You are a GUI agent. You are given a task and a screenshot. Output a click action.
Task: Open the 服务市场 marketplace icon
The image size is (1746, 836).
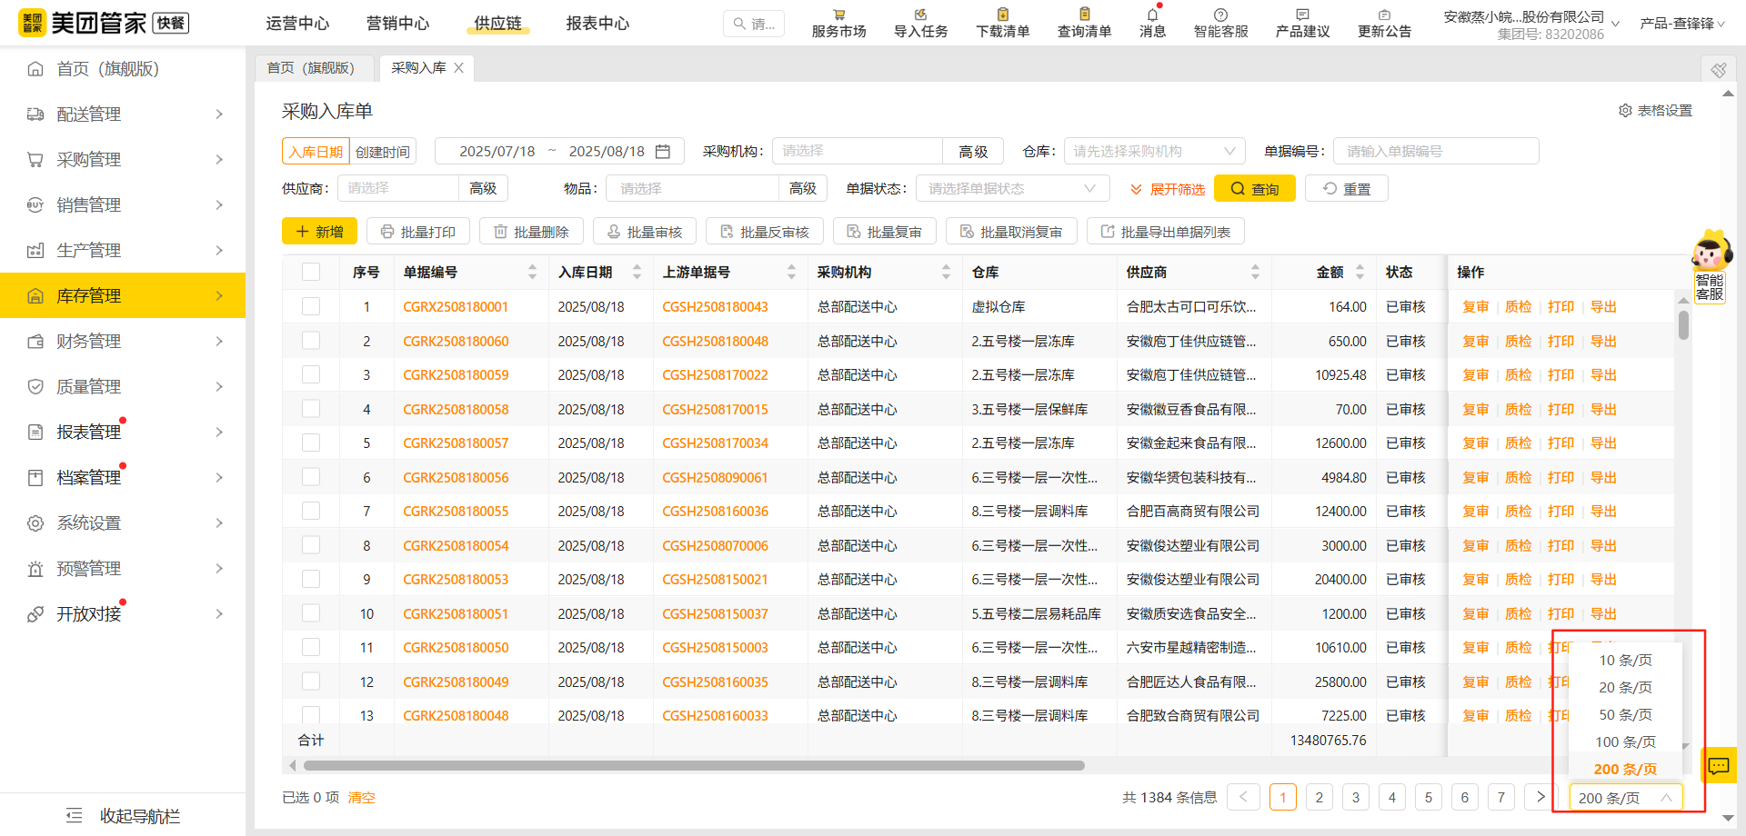tap(838, 22)
